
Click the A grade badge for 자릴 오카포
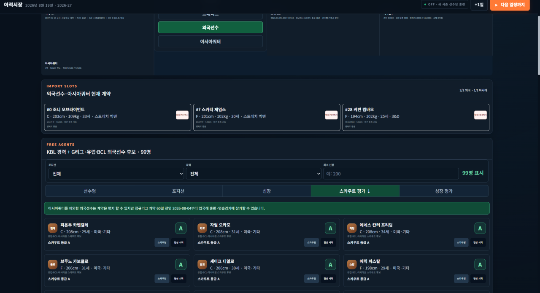point(330,228)
